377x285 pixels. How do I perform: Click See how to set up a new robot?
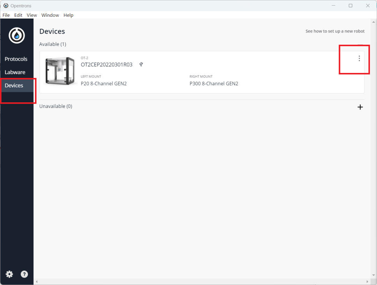335,31
